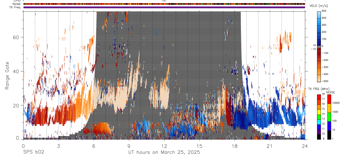
Task: Click 'UT hours on March 25, 2025'
Action: [164, 152]
